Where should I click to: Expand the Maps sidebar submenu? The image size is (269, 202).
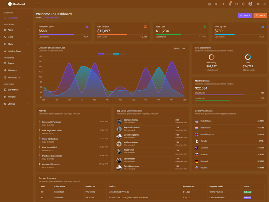point(16,44)
